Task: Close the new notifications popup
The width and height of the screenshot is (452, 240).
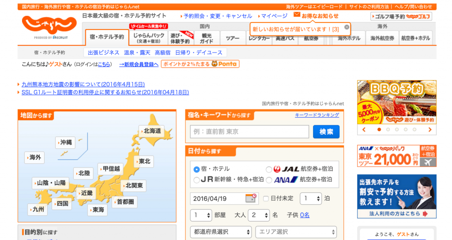Action: (347, 27)
